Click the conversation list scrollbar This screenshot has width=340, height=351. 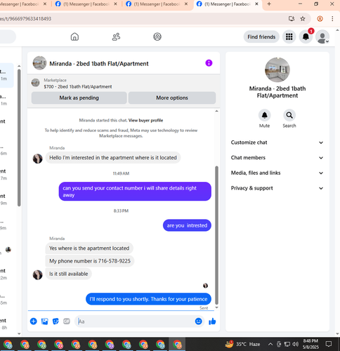point(19,138)
